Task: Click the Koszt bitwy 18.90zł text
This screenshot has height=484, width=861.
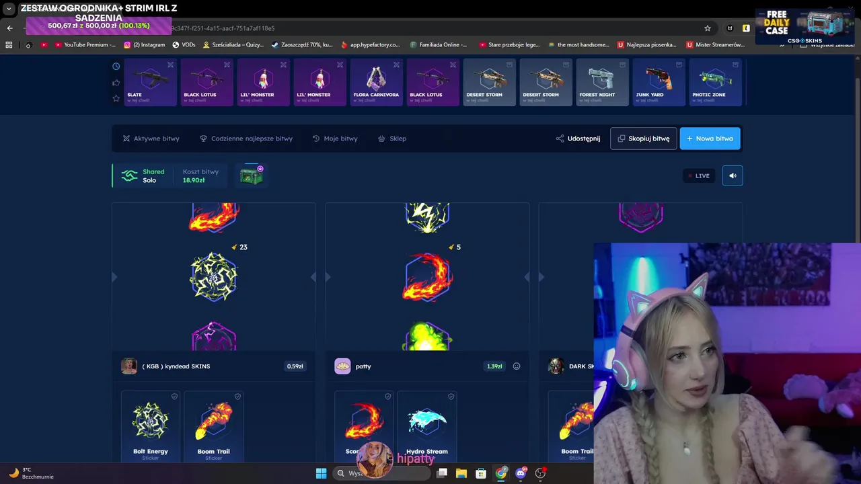Action: [x=200, y=175]
